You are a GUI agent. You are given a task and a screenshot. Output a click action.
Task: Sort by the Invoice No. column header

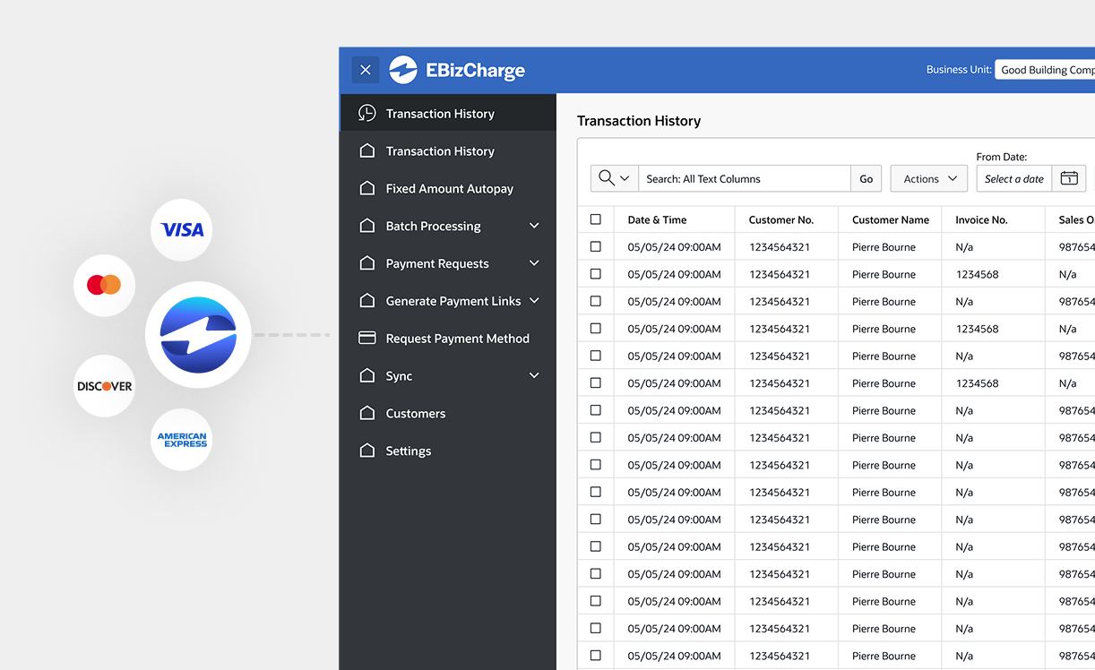pos(981,219)
